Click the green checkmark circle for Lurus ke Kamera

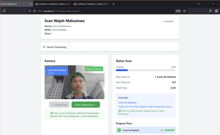[x=119, y=130]
